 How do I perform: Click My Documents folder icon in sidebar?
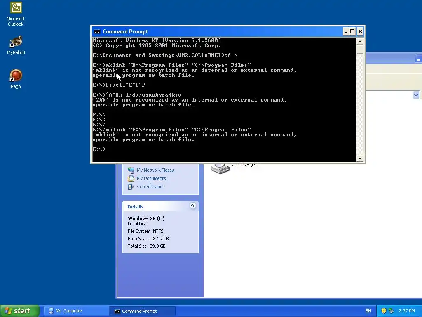coord(131,178)
